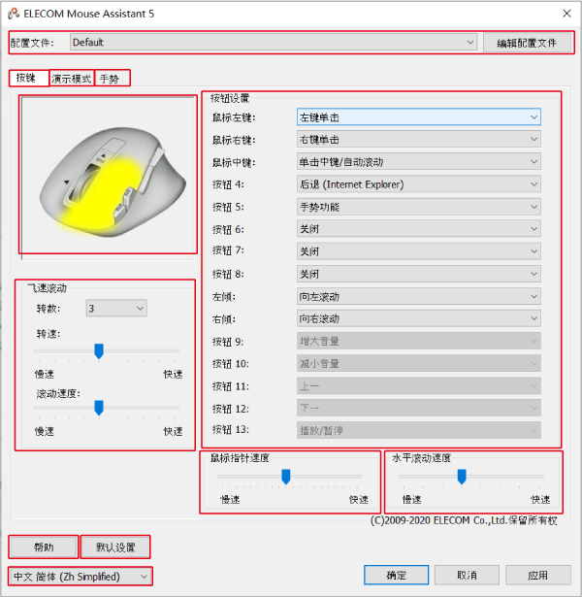Screen dimensions: 582x597
Task: Click the 水平滚动速度 slider thumb
Action: point(462,477)
